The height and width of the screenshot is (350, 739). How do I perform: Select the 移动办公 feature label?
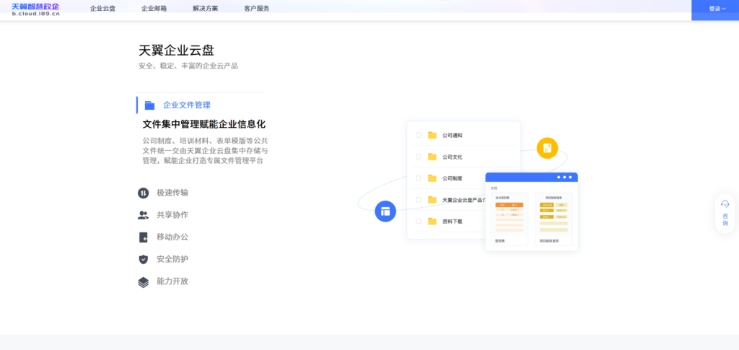pos(172,237)
